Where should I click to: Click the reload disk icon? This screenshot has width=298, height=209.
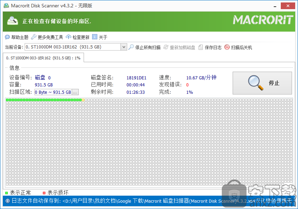(x=166, y=47)
